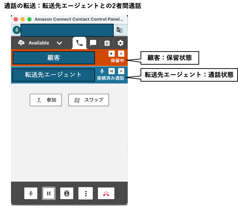Image resolution: width=238 pixels, height=206 pixels.
Task: Open quick connects contacts button
Action: coord(67,193)
